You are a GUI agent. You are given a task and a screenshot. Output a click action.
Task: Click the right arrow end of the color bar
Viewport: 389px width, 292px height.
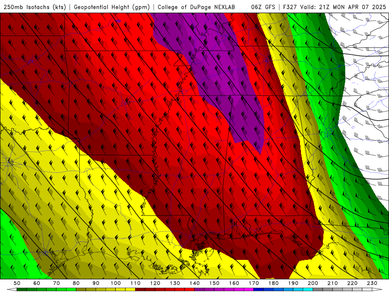[377, 290]
